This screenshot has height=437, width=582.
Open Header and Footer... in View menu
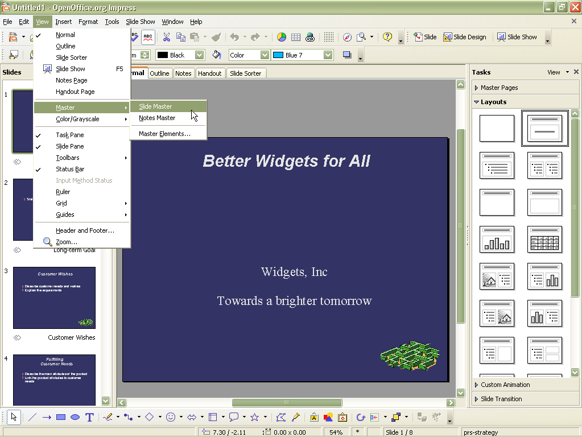[x=82, y=230]
